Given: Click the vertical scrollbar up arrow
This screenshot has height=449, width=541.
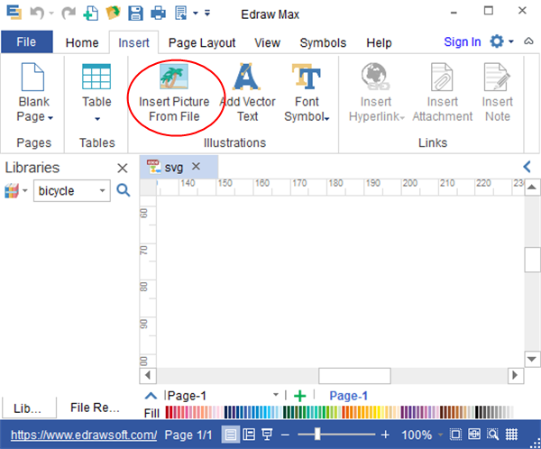Looking at the screenshot, I should [x=532, y=188].
